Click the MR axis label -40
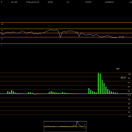This screenshot has height=132, width=132. pos(129,104)
